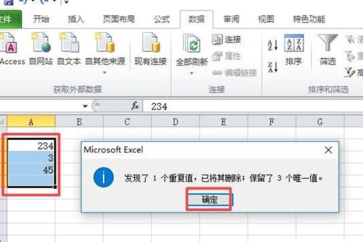Click the 属性 properties button
Image resolution: width=363 pixels, height=242 pixels.
pos(226,56)
